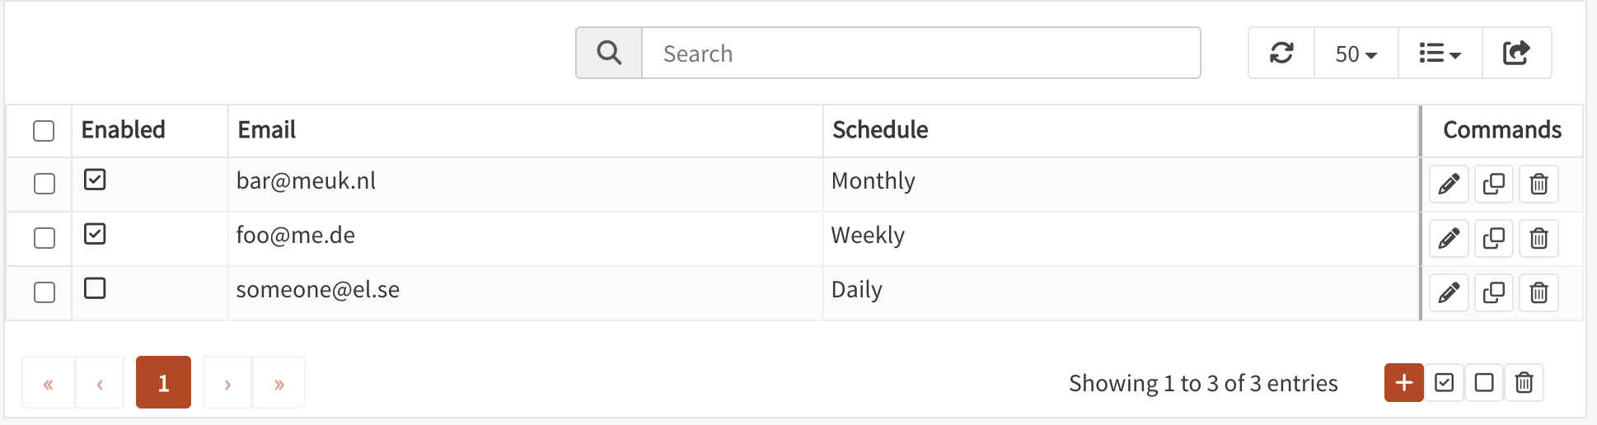
Task: Open the column list dropdown
Action: coord(1440,54)
